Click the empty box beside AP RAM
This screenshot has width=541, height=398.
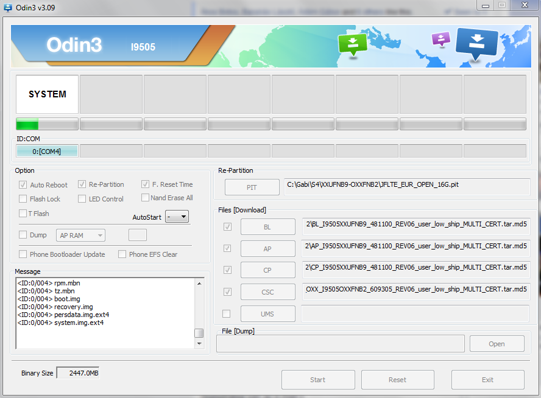(x=138, y=235)
